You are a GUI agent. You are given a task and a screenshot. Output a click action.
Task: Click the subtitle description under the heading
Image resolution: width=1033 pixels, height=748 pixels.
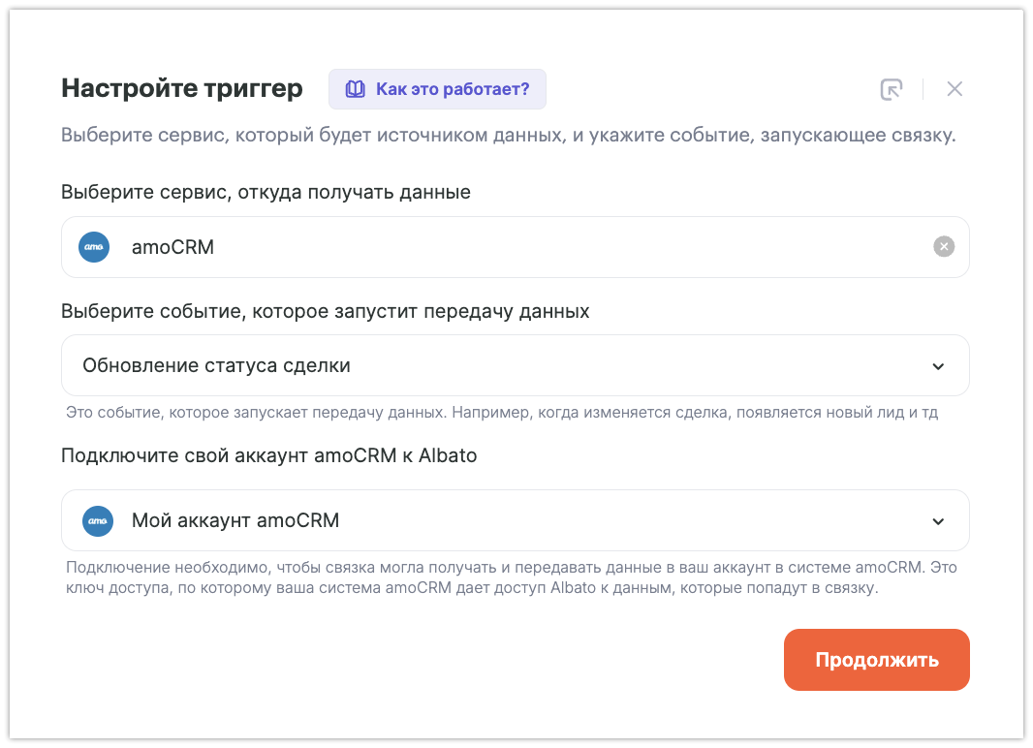point(508,135)
